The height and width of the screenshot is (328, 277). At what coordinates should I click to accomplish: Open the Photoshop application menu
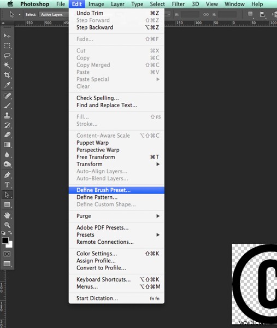35,4
